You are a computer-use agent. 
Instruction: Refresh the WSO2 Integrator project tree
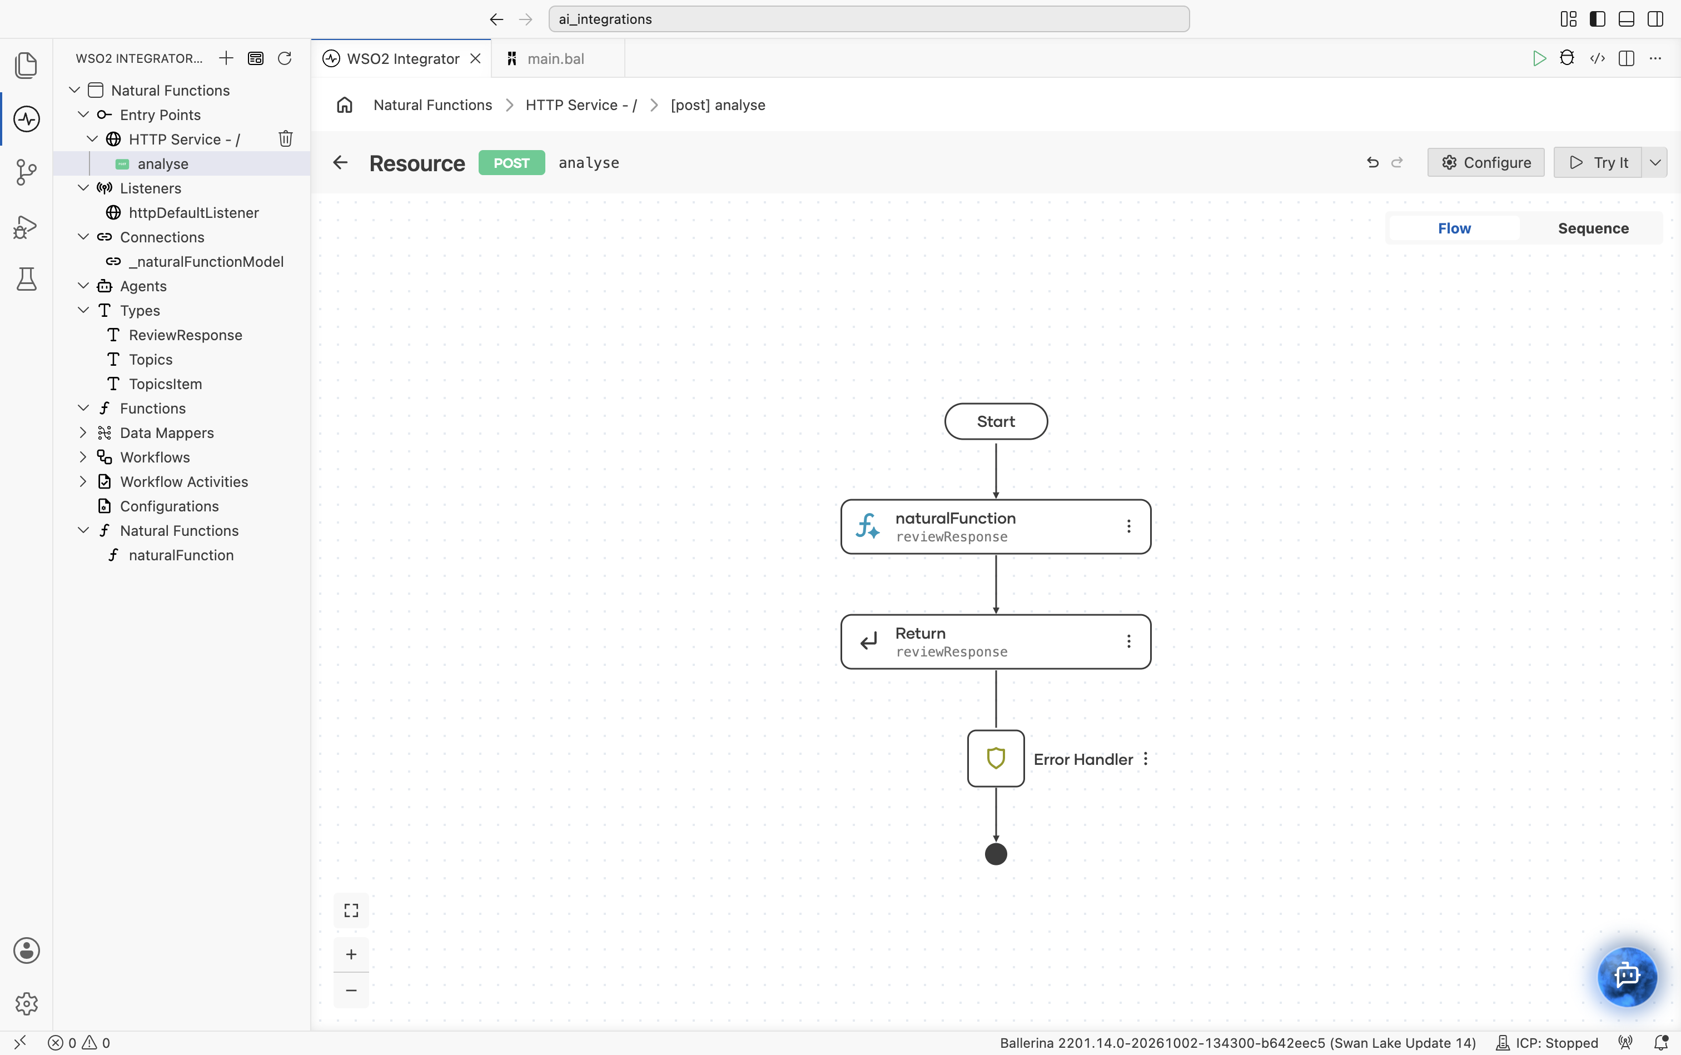pyautogui.click(x=285, y=58)
